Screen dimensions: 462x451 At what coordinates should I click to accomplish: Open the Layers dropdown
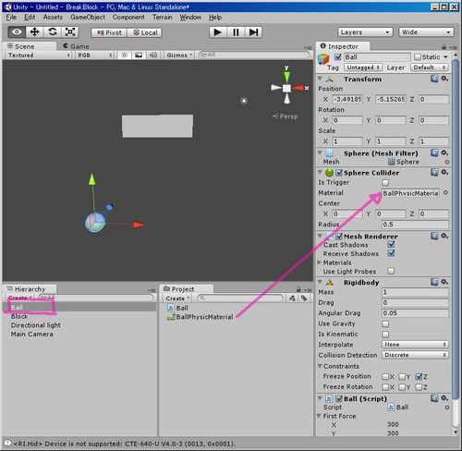point(365,32)
